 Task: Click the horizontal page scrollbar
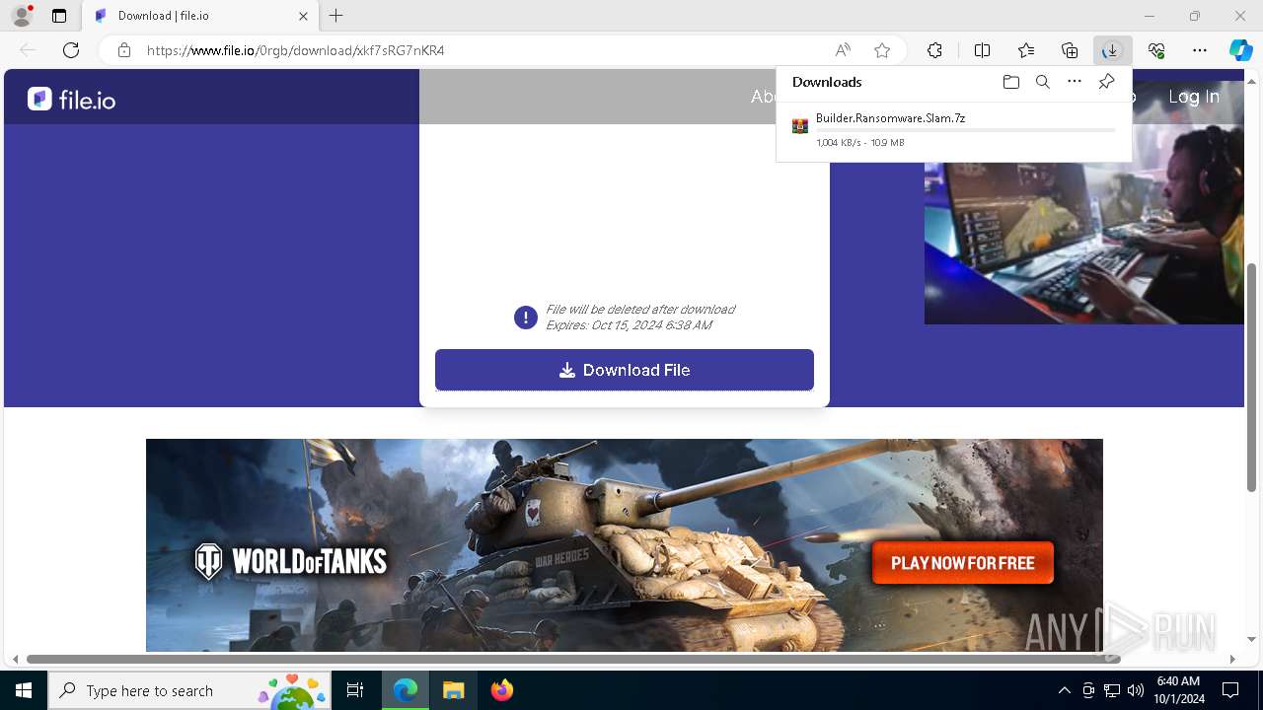pyautogui.click(x=574, y=659)
